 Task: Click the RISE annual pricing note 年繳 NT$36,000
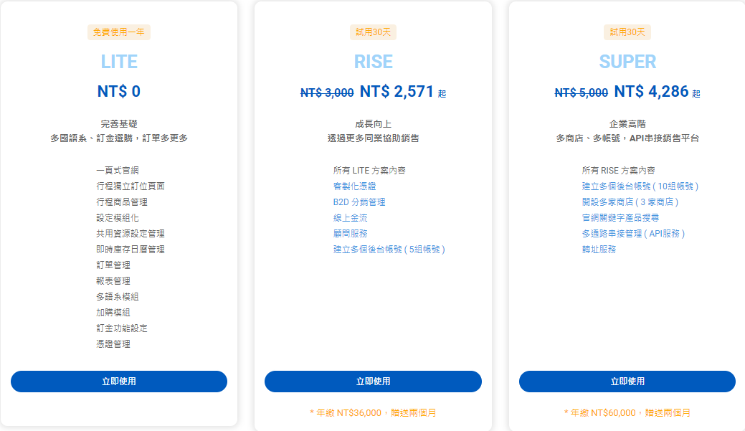[x=373, y=413]
